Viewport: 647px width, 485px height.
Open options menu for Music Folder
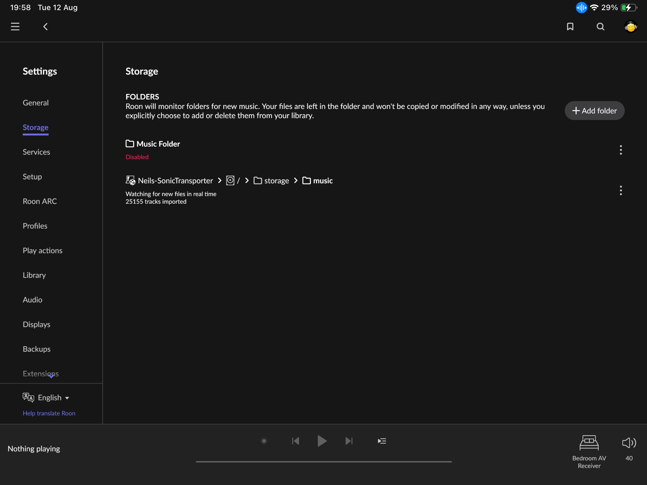[620, 150]
